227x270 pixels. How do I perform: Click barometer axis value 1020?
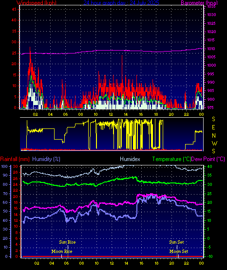coord(211,32)
